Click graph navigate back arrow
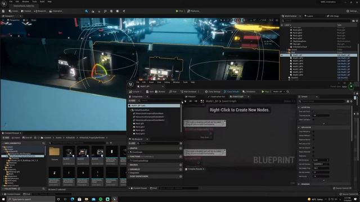 coord(191,101)
